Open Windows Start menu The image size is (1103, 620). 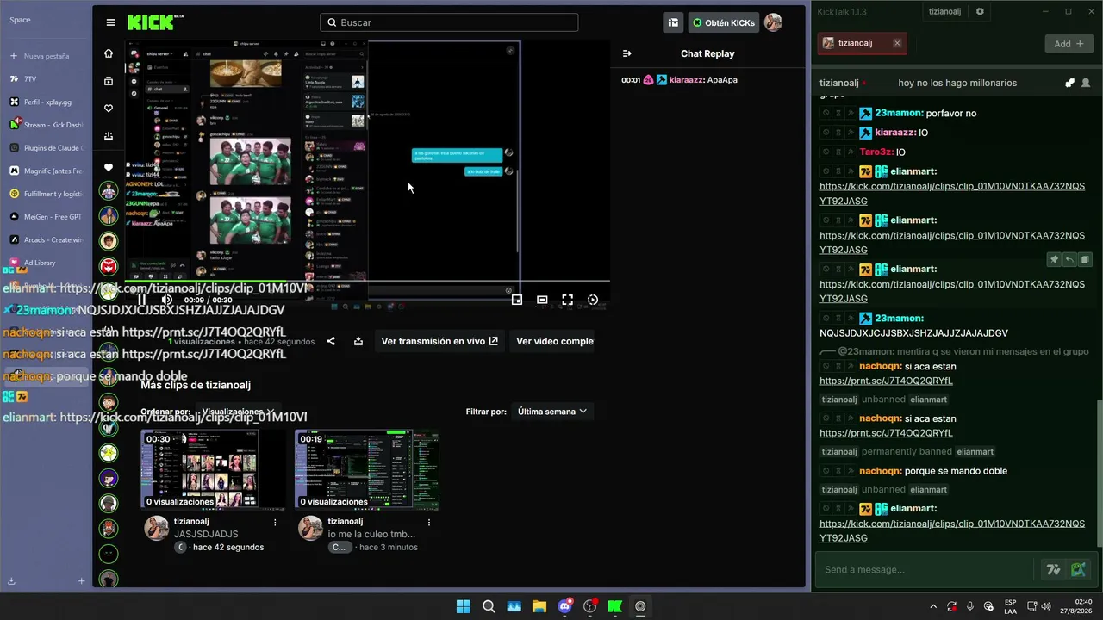(463, 606)
